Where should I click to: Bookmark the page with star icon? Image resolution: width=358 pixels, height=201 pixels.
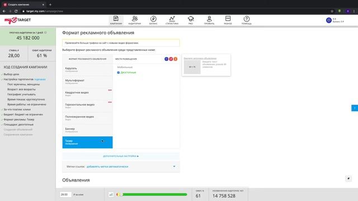(x=332, y=11)
